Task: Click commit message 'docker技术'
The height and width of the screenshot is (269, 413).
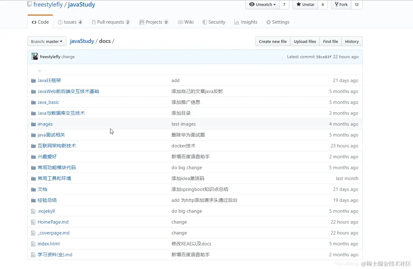Action: 183,146
